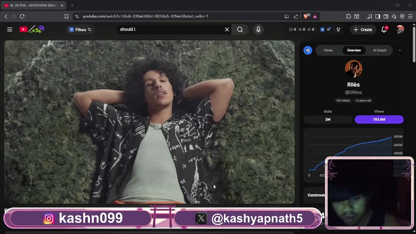Open the Brave Shields lion icon

(306, 16)
